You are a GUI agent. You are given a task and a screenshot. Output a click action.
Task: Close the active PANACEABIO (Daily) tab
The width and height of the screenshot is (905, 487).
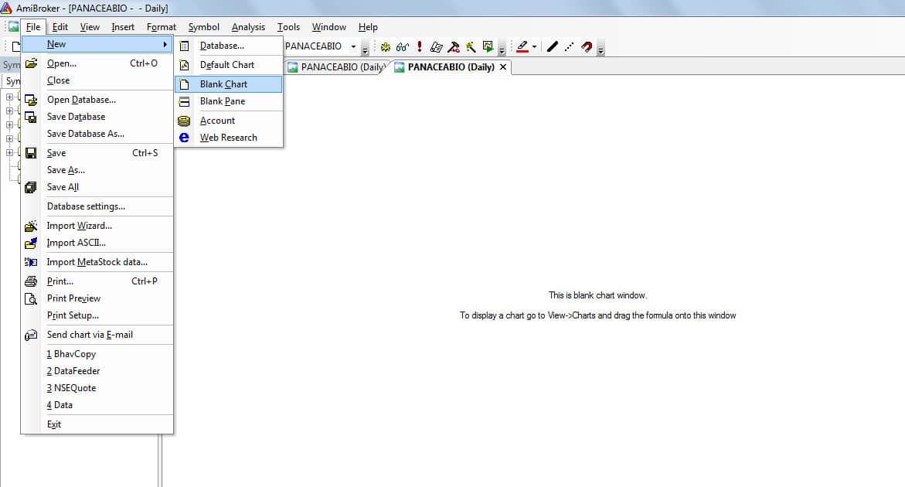[503, 67]
